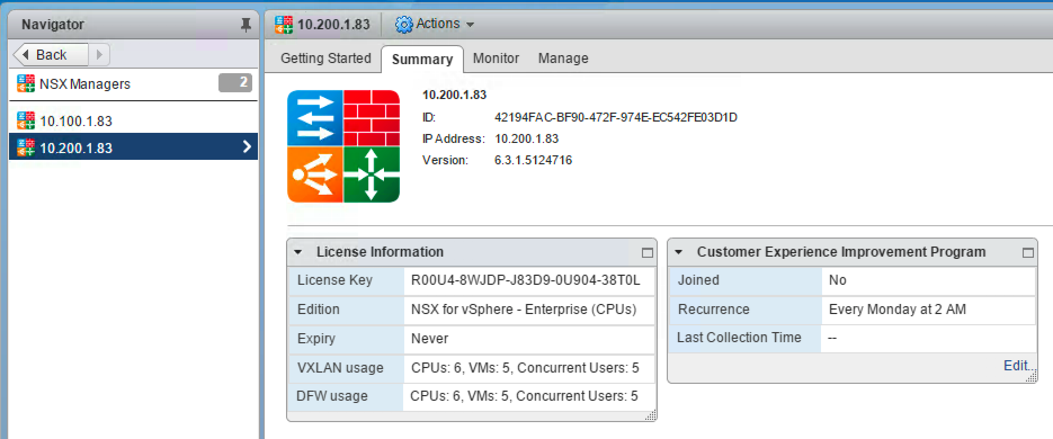
Task: Click the Edit link for CEIP settings
Action: coord(1016,365)
